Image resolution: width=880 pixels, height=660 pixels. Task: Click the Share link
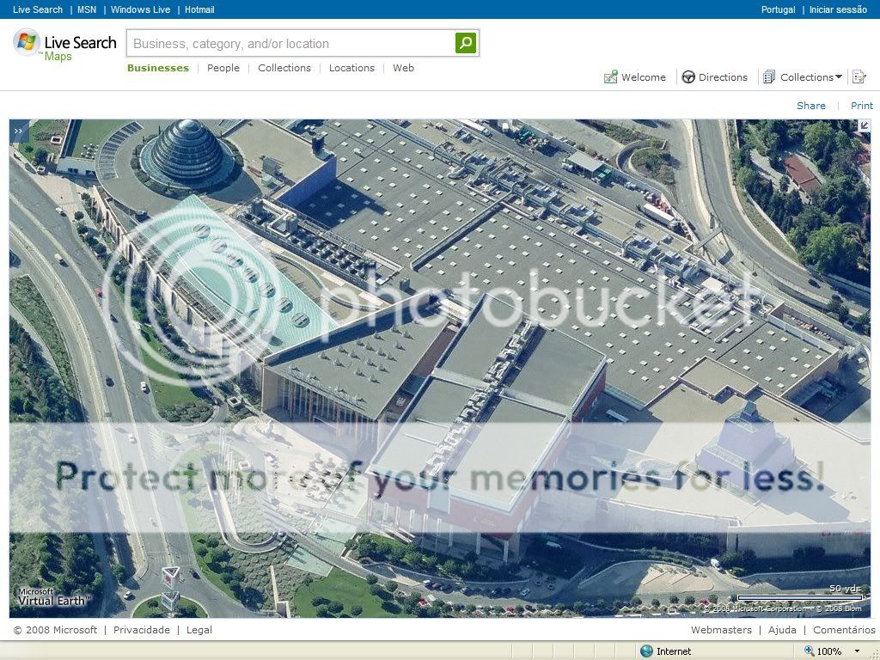point(810,106)
